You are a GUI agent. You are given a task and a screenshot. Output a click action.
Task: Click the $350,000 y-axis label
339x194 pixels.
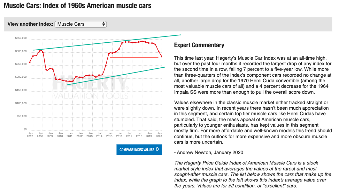[x=21, y=38]
